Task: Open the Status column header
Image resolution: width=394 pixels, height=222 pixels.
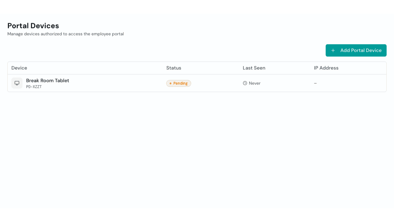Action: [x=174, y=68]
